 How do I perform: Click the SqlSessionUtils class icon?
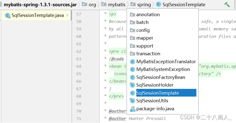(x=132, y=101)
